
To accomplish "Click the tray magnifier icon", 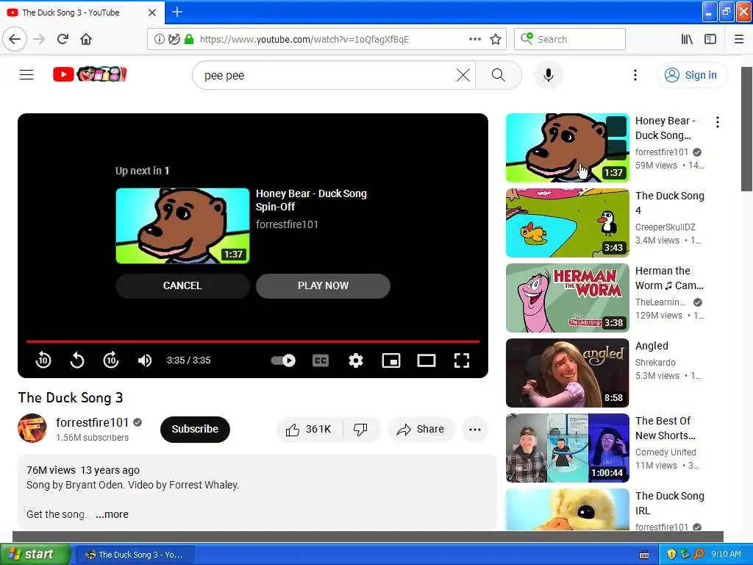I will click(699, 555).
